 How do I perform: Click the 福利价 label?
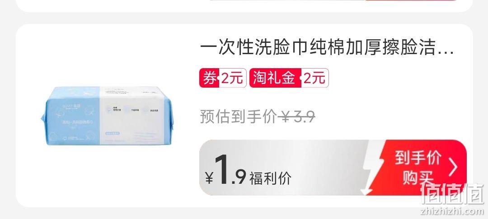point(270,178)
